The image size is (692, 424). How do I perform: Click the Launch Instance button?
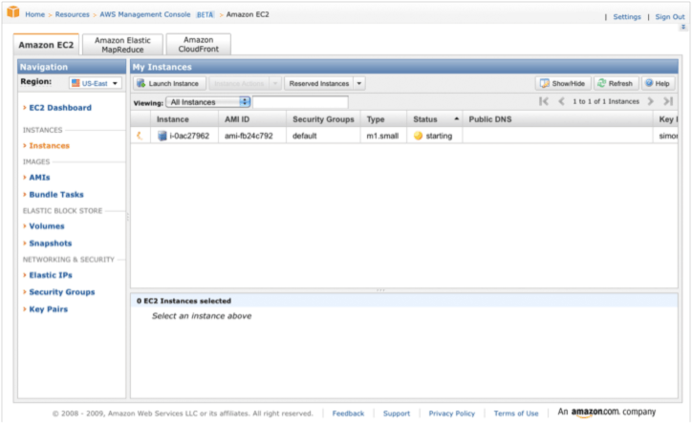[x=169, y=83]
